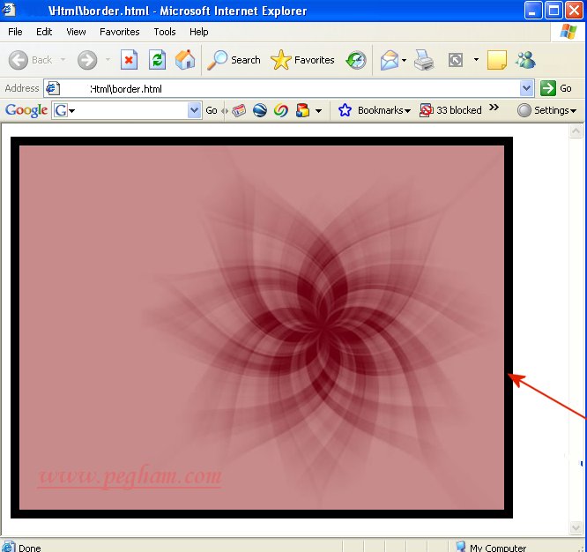Click the yellow note toolbar icon

click(x=497, y=60)
